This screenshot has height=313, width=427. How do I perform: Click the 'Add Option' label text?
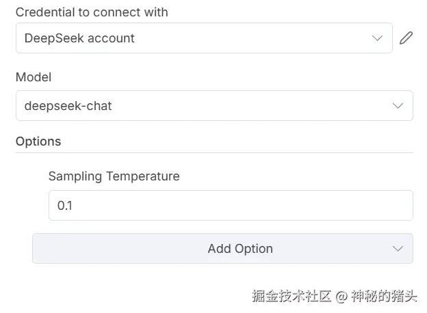(240, 249)
